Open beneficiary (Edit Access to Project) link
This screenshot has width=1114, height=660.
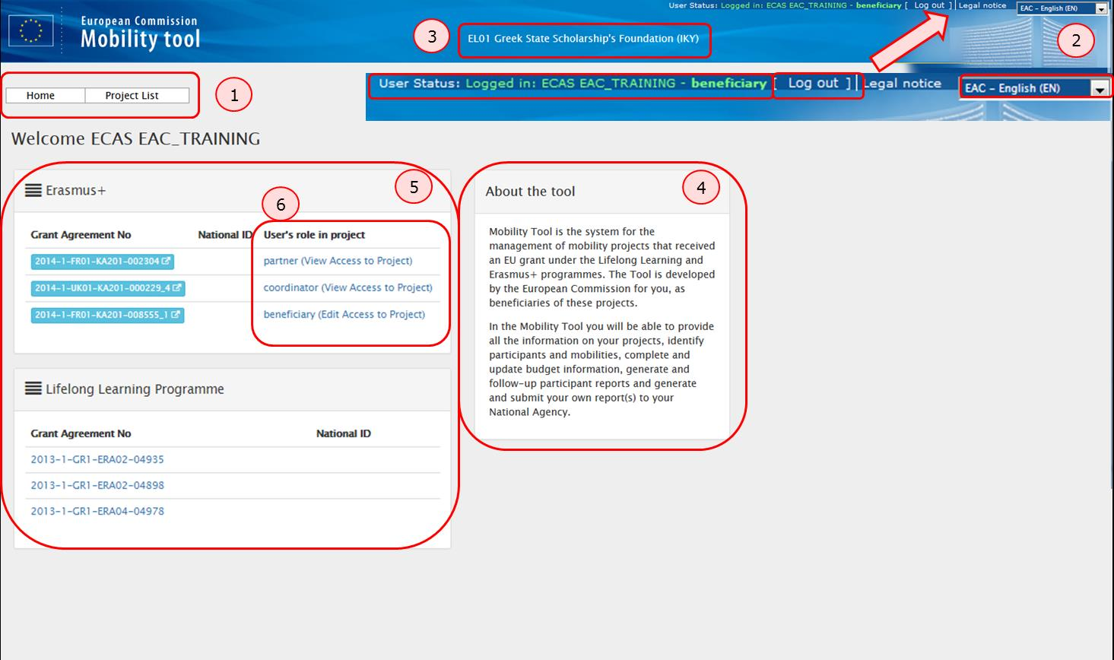tap(344, 314)
